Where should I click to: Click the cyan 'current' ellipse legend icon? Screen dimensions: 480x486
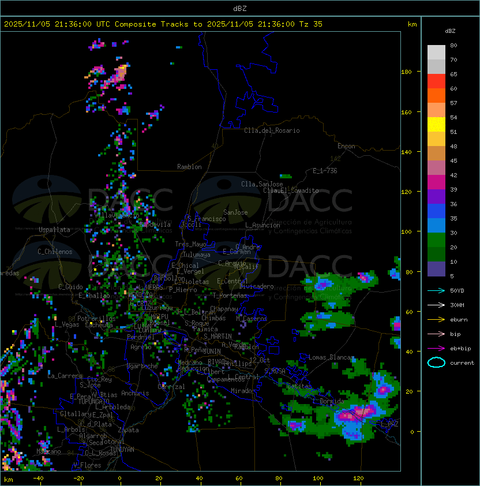coord(436,362)
